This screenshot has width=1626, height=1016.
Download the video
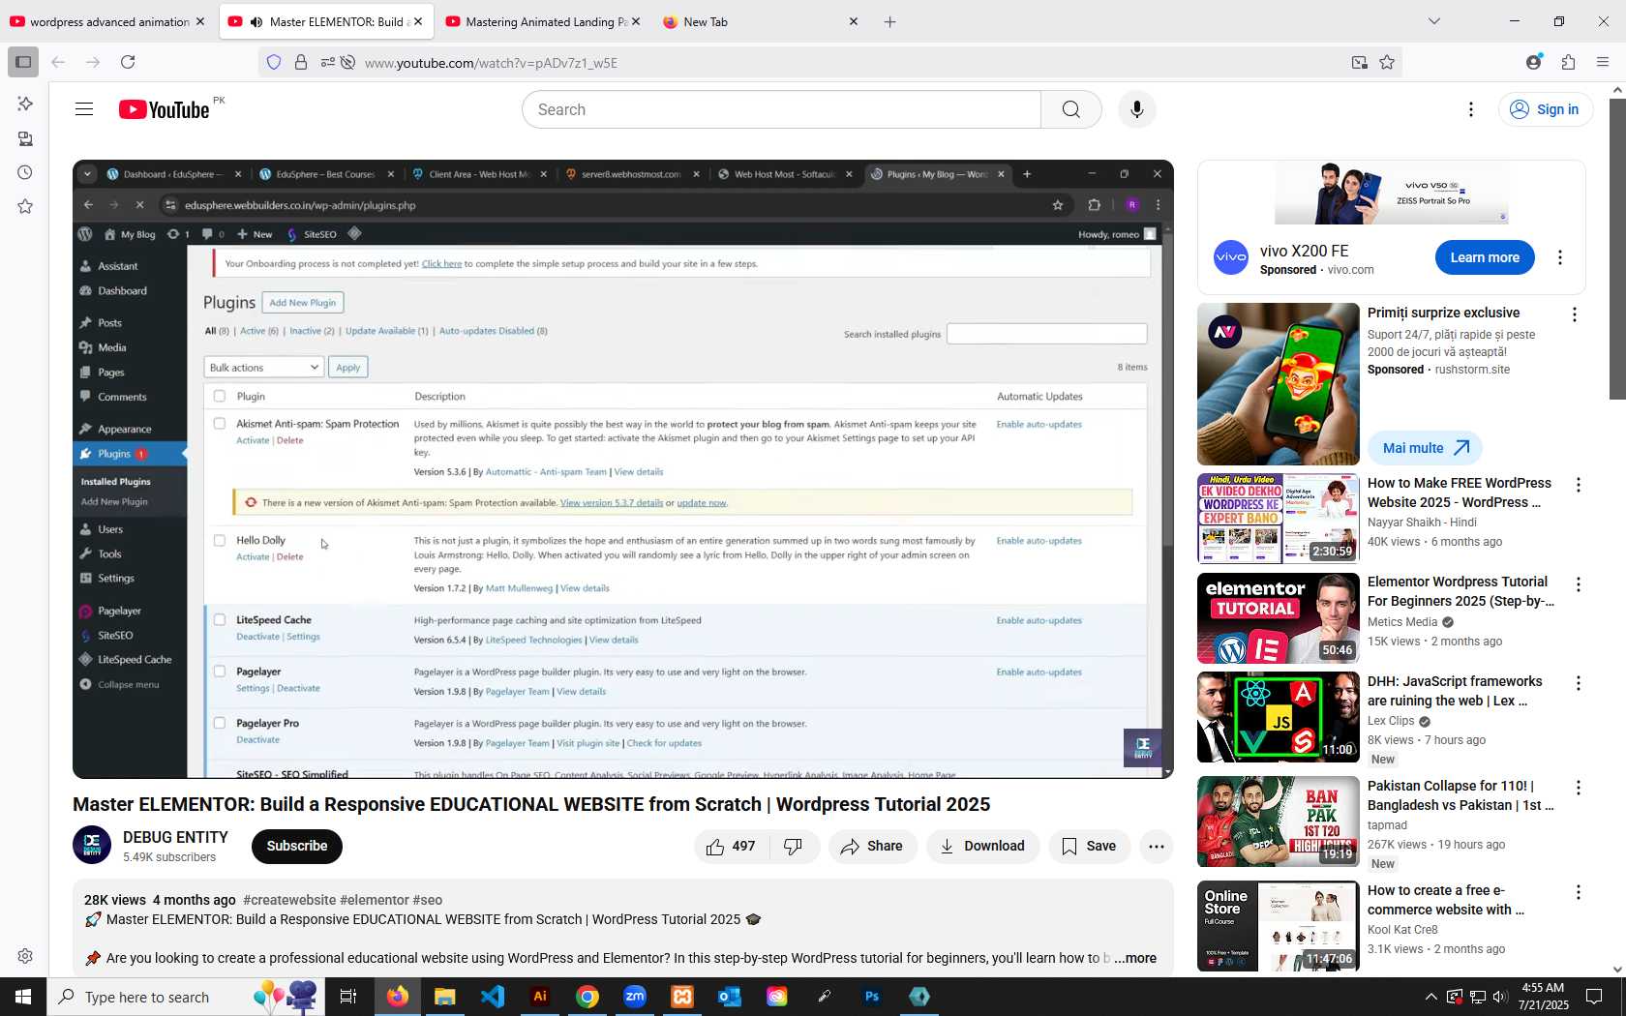(982, 846)
